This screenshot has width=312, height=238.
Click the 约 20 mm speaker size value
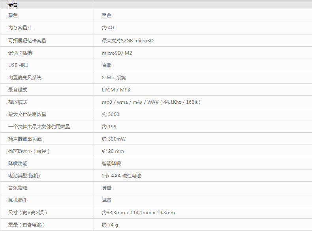click(113, 151)
